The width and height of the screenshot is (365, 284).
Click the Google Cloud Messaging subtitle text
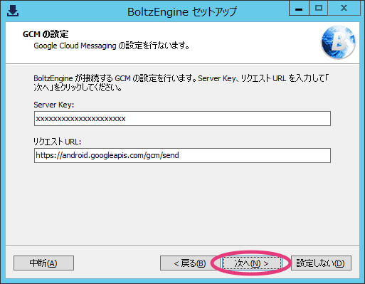click(112, 46)
